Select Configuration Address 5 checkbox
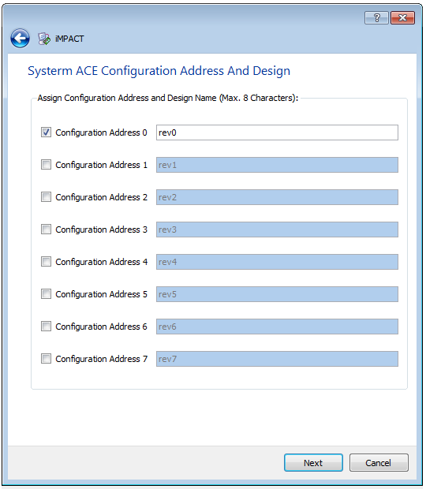This screenshot has width=426, height=489. (x=47, y=293)
